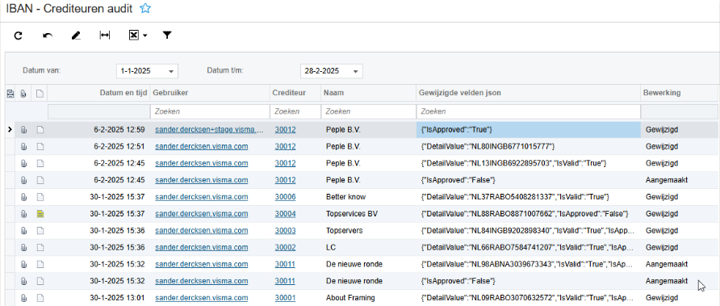Select cell with NL66RABO7584741207

[529, 247]
